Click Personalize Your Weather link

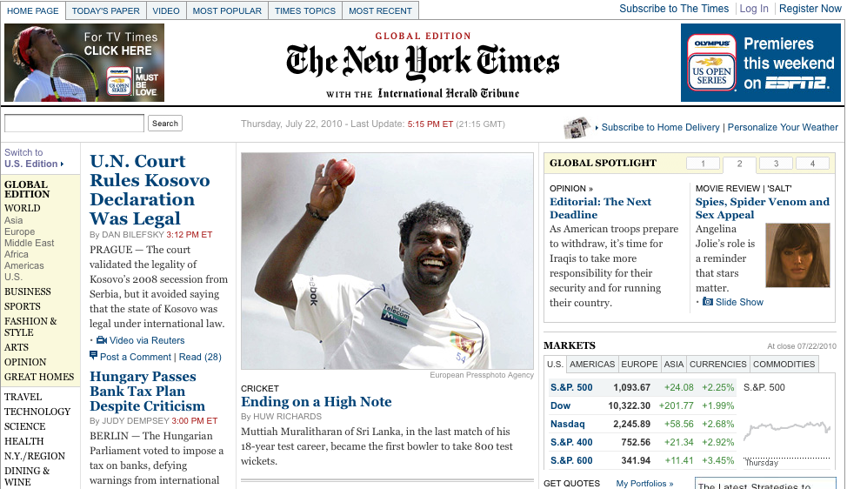pos(783,127)
